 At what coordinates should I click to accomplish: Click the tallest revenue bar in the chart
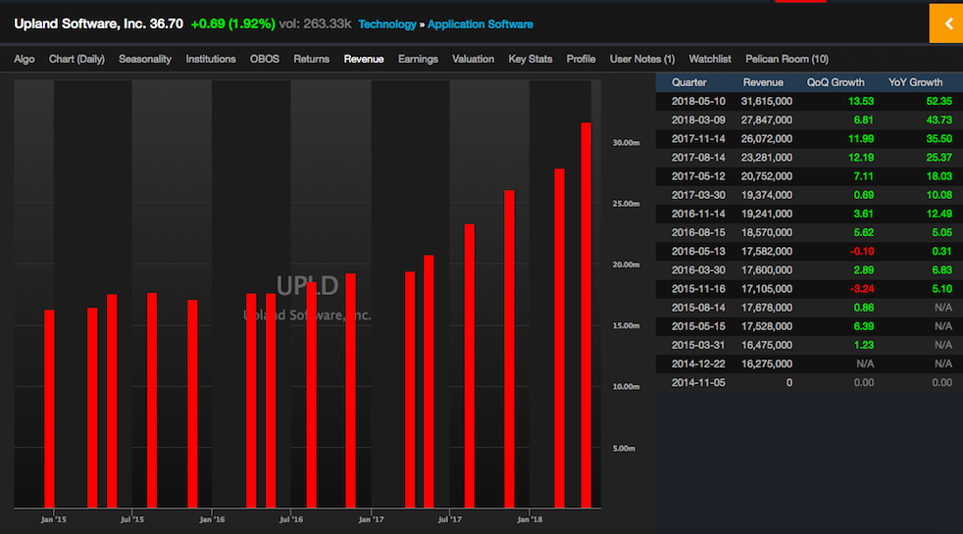tap(585, 315)
